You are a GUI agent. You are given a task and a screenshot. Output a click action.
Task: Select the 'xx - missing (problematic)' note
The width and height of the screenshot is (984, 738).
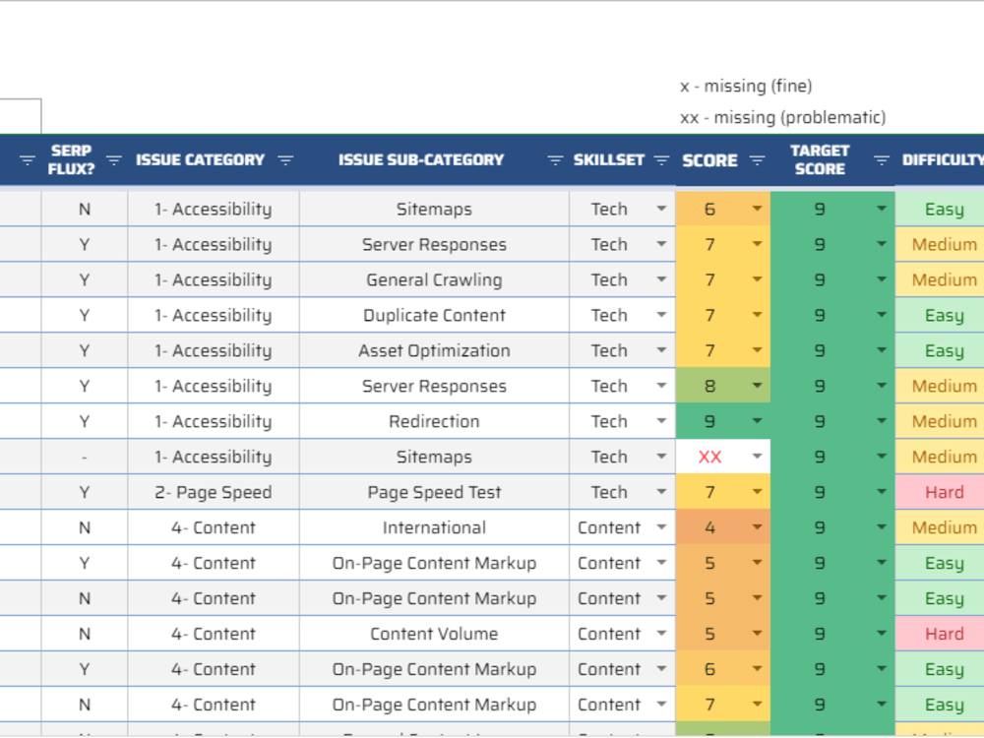[x=782, y=117]
